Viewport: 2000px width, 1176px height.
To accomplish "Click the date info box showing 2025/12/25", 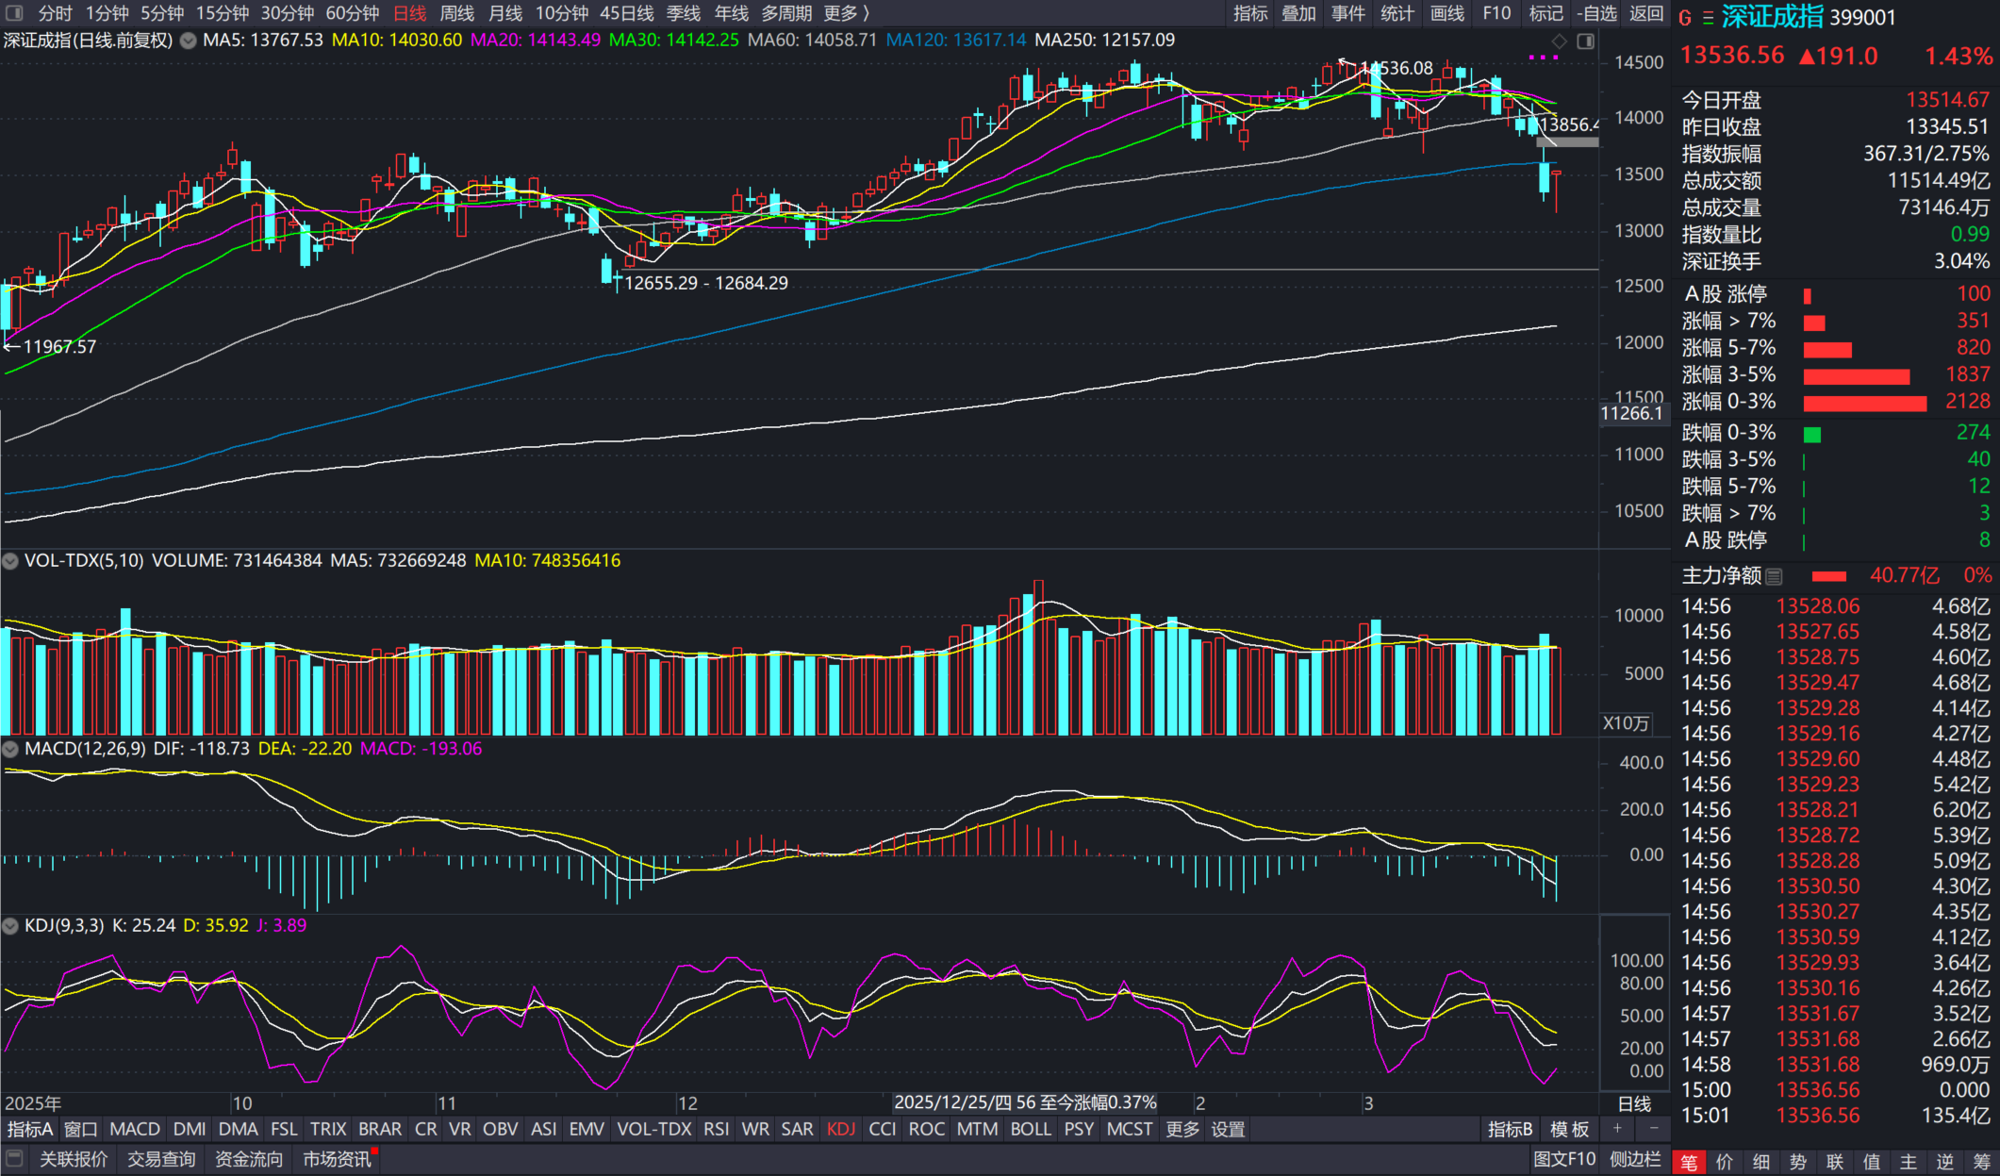I will tap(1025, 1102).
